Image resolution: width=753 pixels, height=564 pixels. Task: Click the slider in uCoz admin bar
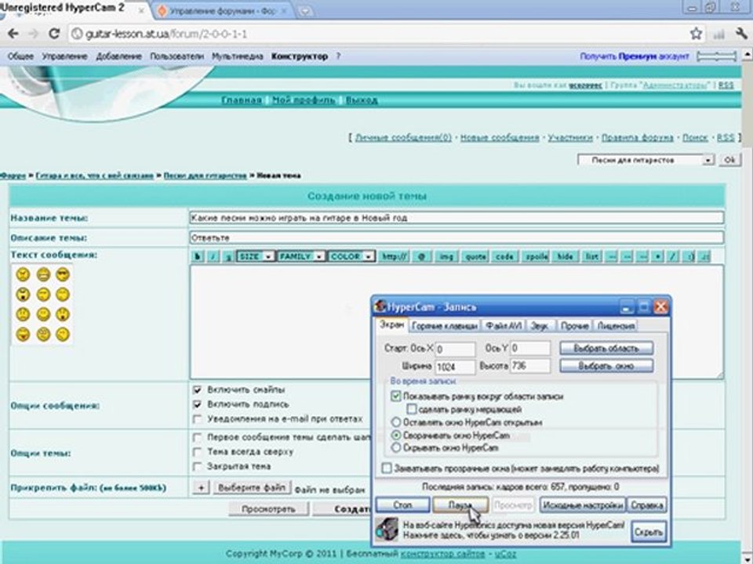pos(716,56)
